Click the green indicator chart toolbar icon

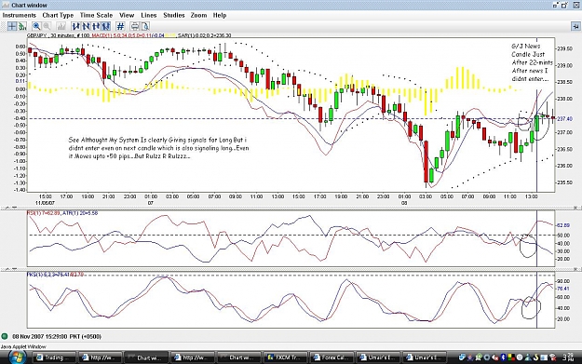pyautogui.click(x=22, y=26)
